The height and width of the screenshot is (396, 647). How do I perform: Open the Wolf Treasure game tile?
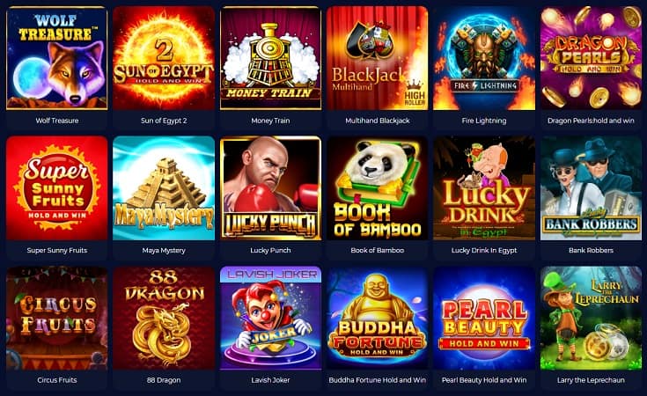coord(57,58)
